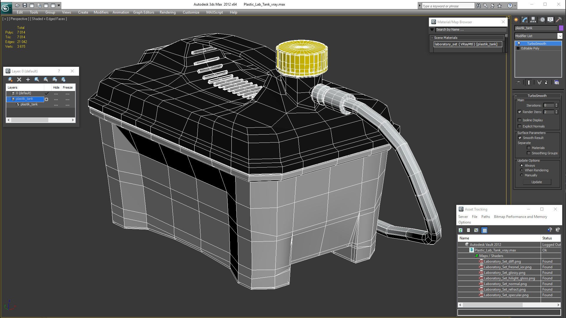
Task: Collapse plastik_tank layer in Layer dialog
Action: (9, 99)
